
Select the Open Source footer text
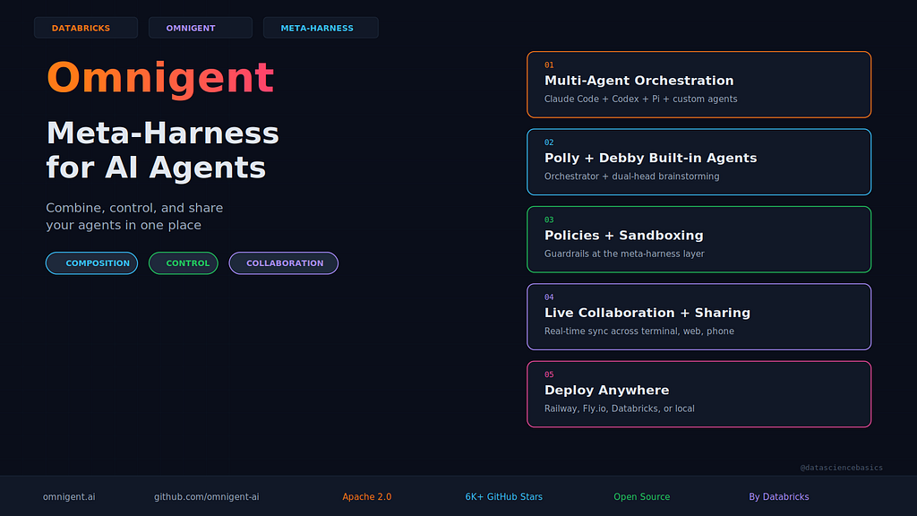[x=641, y=496]
